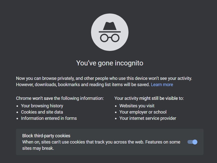Click the sites may break text line
Viewport: 217px width, 163px height.
coord(38,148)
